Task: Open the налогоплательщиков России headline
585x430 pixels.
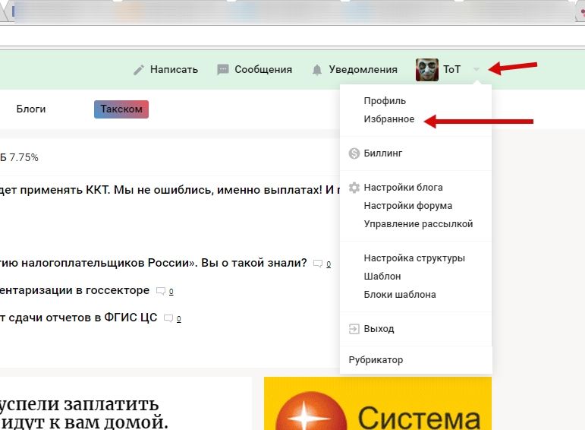Action: coord(153,263)
